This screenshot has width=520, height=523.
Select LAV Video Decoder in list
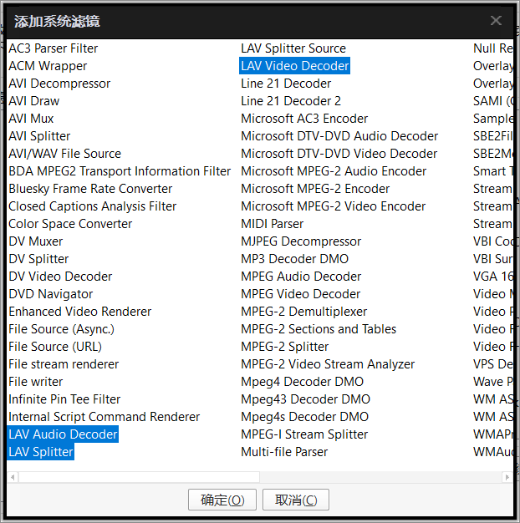coord(294,66)
